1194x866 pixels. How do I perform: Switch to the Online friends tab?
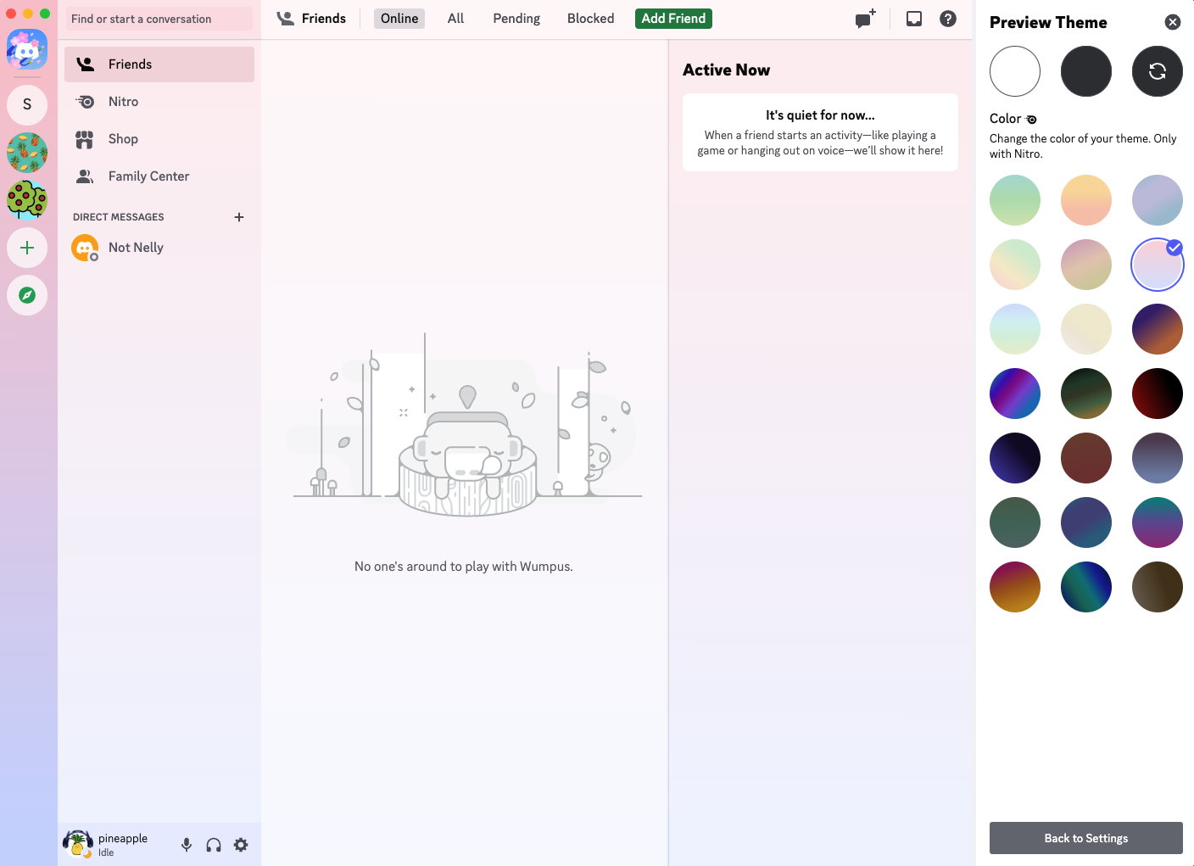pos(399,19)
